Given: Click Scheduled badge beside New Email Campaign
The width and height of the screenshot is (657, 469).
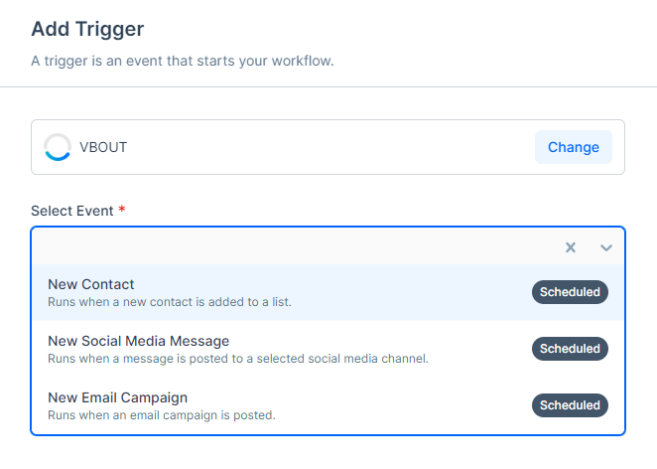Looking at the screenshot, I should [570, 405].
